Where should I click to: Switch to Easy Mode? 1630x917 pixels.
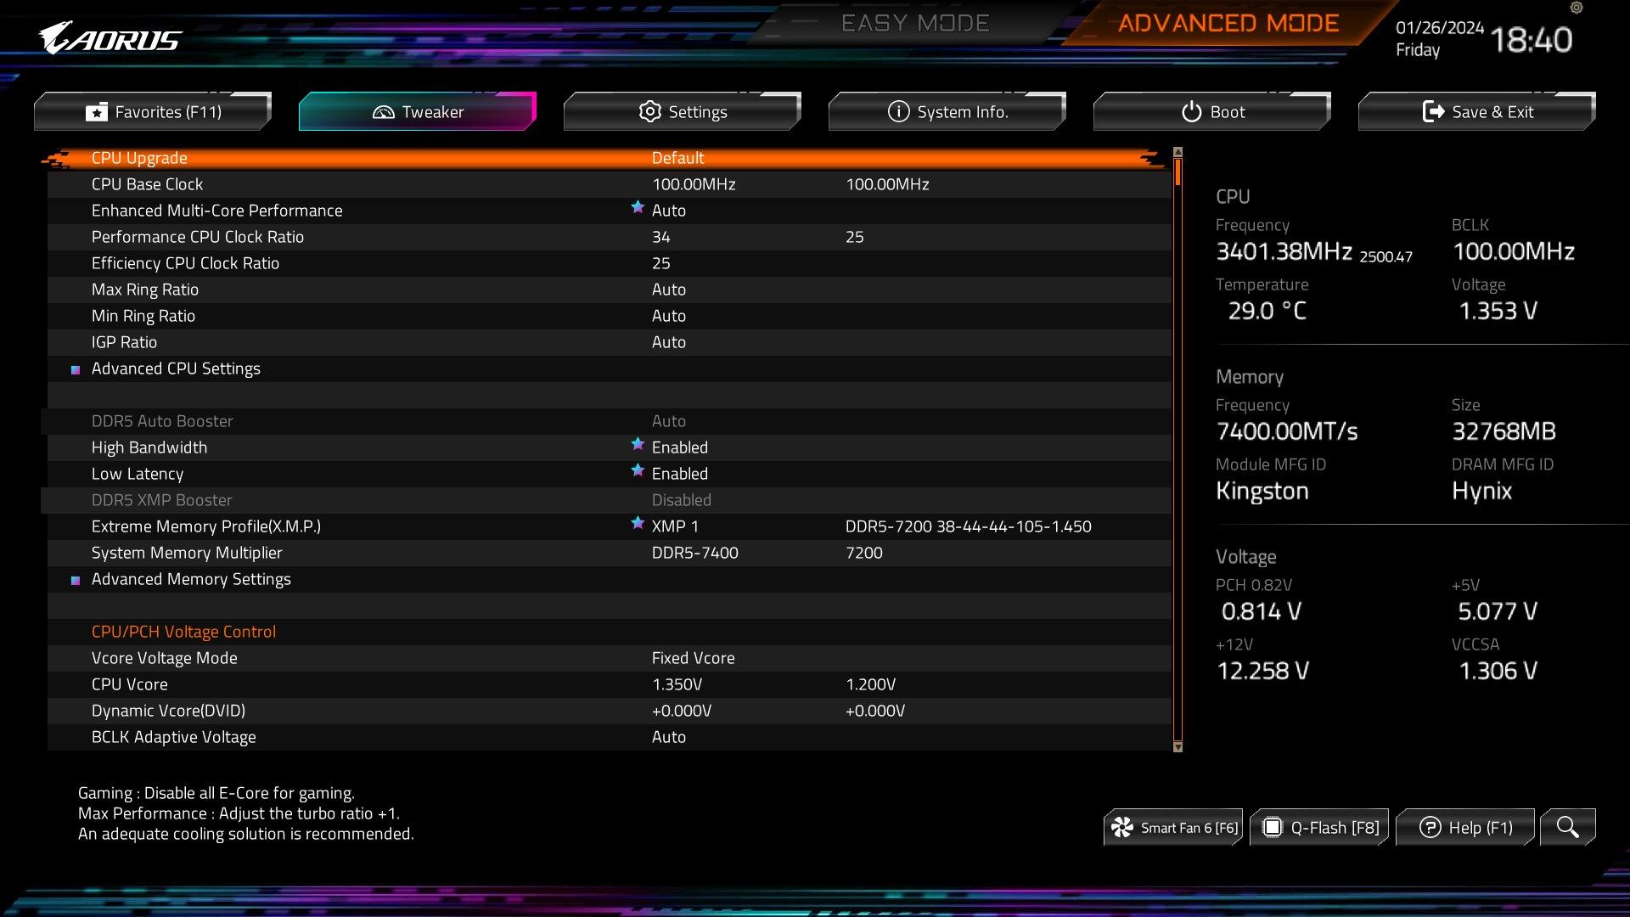(x=914, y=23)
